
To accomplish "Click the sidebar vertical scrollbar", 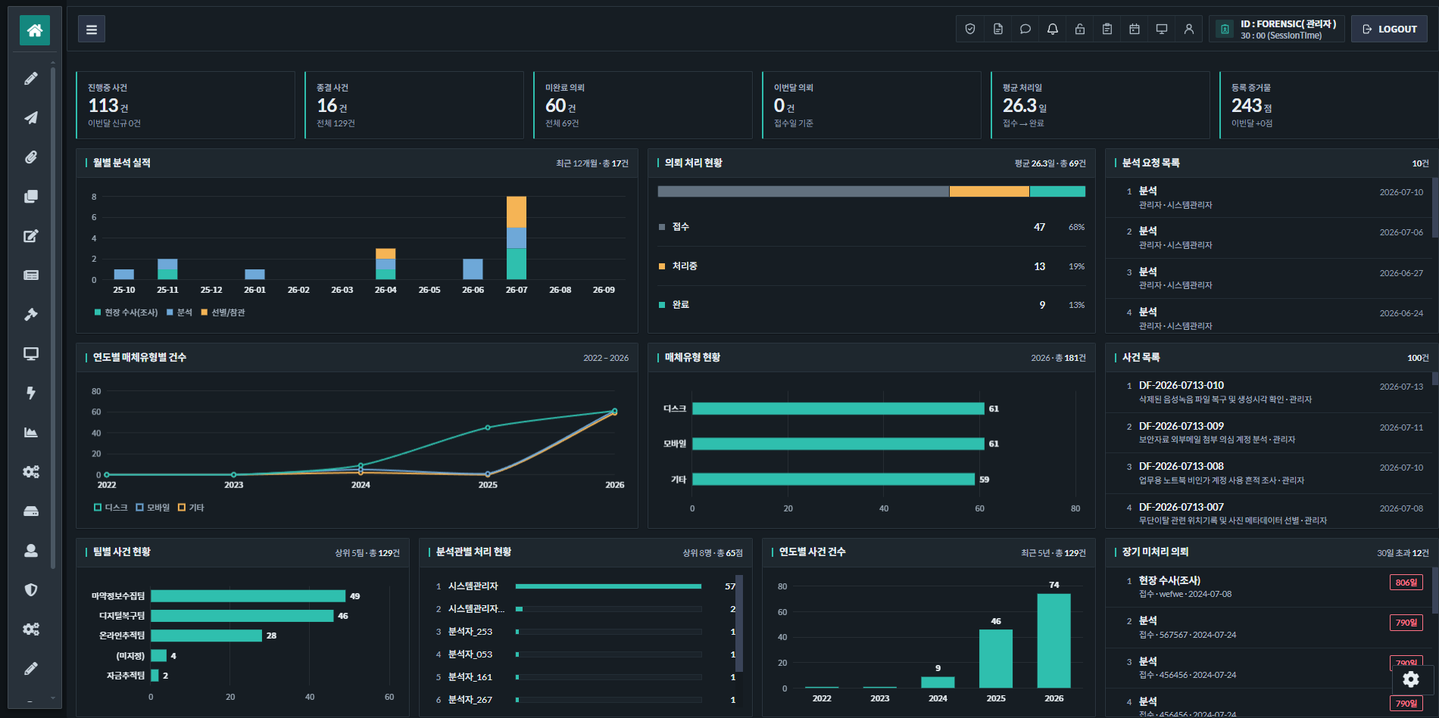I will coord(53,318).
